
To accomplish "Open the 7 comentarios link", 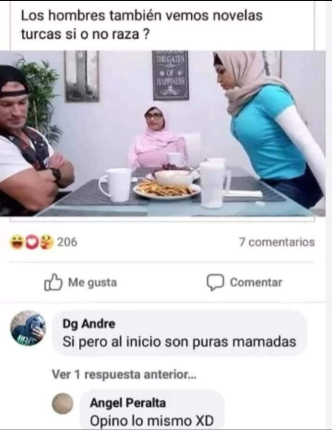I will 277,242.
